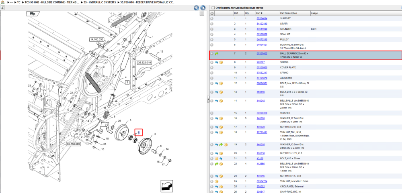
Task: Click box icon on ref 24 THIN NUT row
Action: point(217,181)
